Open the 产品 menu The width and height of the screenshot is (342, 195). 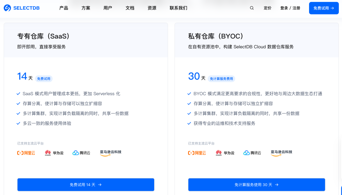click(x=64, y=8)
